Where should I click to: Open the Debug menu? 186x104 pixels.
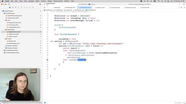(50, 1)
